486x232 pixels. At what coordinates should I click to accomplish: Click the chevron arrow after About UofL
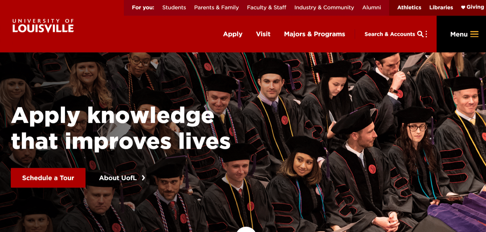143,178
